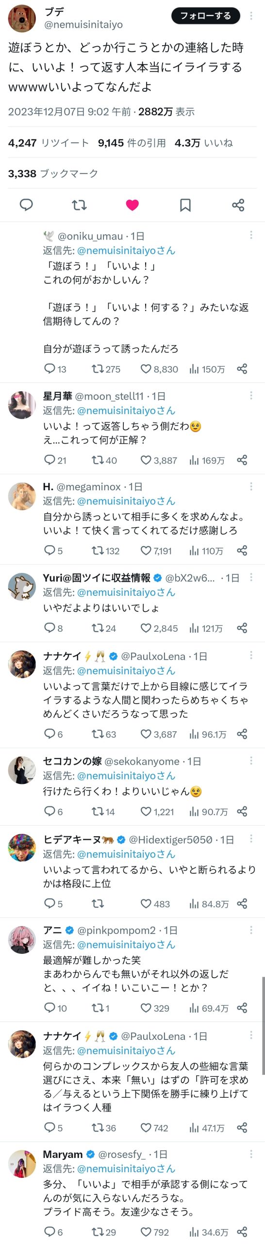Click the reply icon under main tweet
This screenshot has height=1244, width=265.
pyautogui.click(x=26, y=205)
